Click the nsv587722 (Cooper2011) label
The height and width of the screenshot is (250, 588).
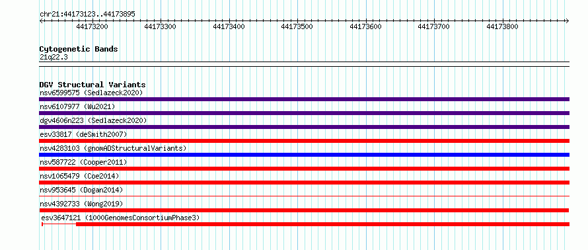click(x=83, y=162)
